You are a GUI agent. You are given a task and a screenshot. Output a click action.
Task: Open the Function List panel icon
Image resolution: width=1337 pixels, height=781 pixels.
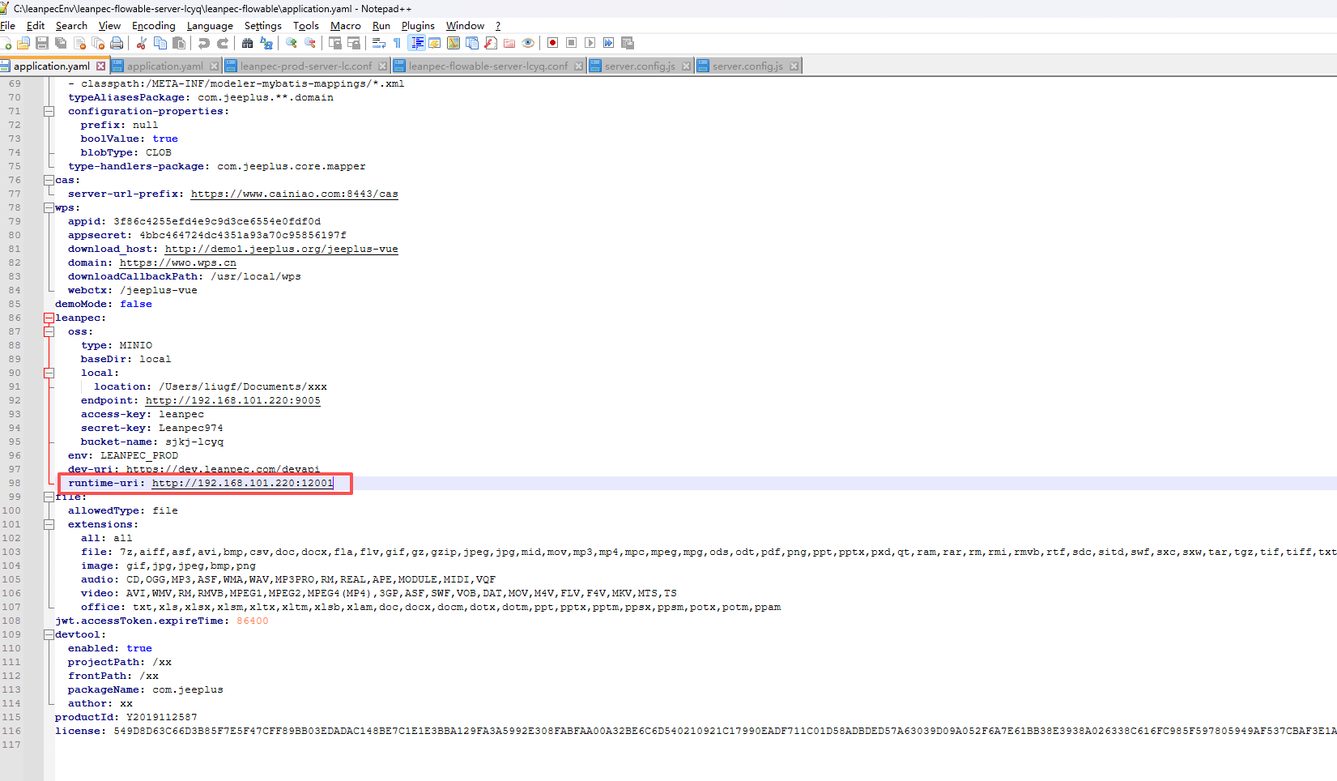[491, 43]
